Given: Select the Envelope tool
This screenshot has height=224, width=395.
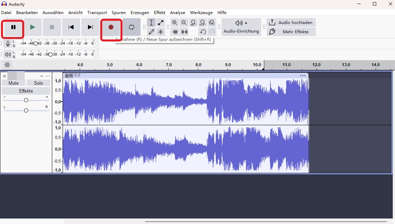Looking at the screenshot, I should [161, 23].
